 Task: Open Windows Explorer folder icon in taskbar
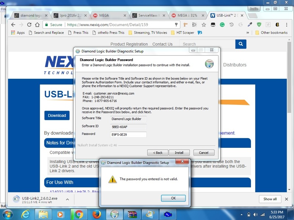pyautogui.click(x=43, y=214)
